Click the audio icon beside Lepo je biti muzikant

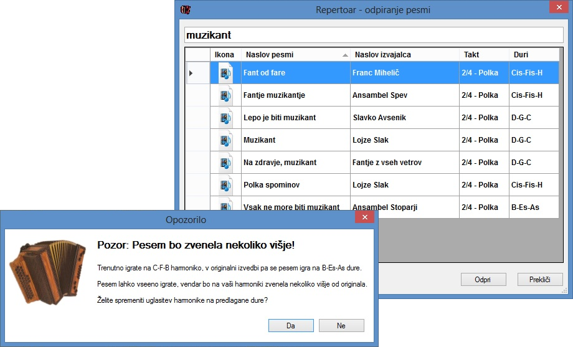click(225, 118)
